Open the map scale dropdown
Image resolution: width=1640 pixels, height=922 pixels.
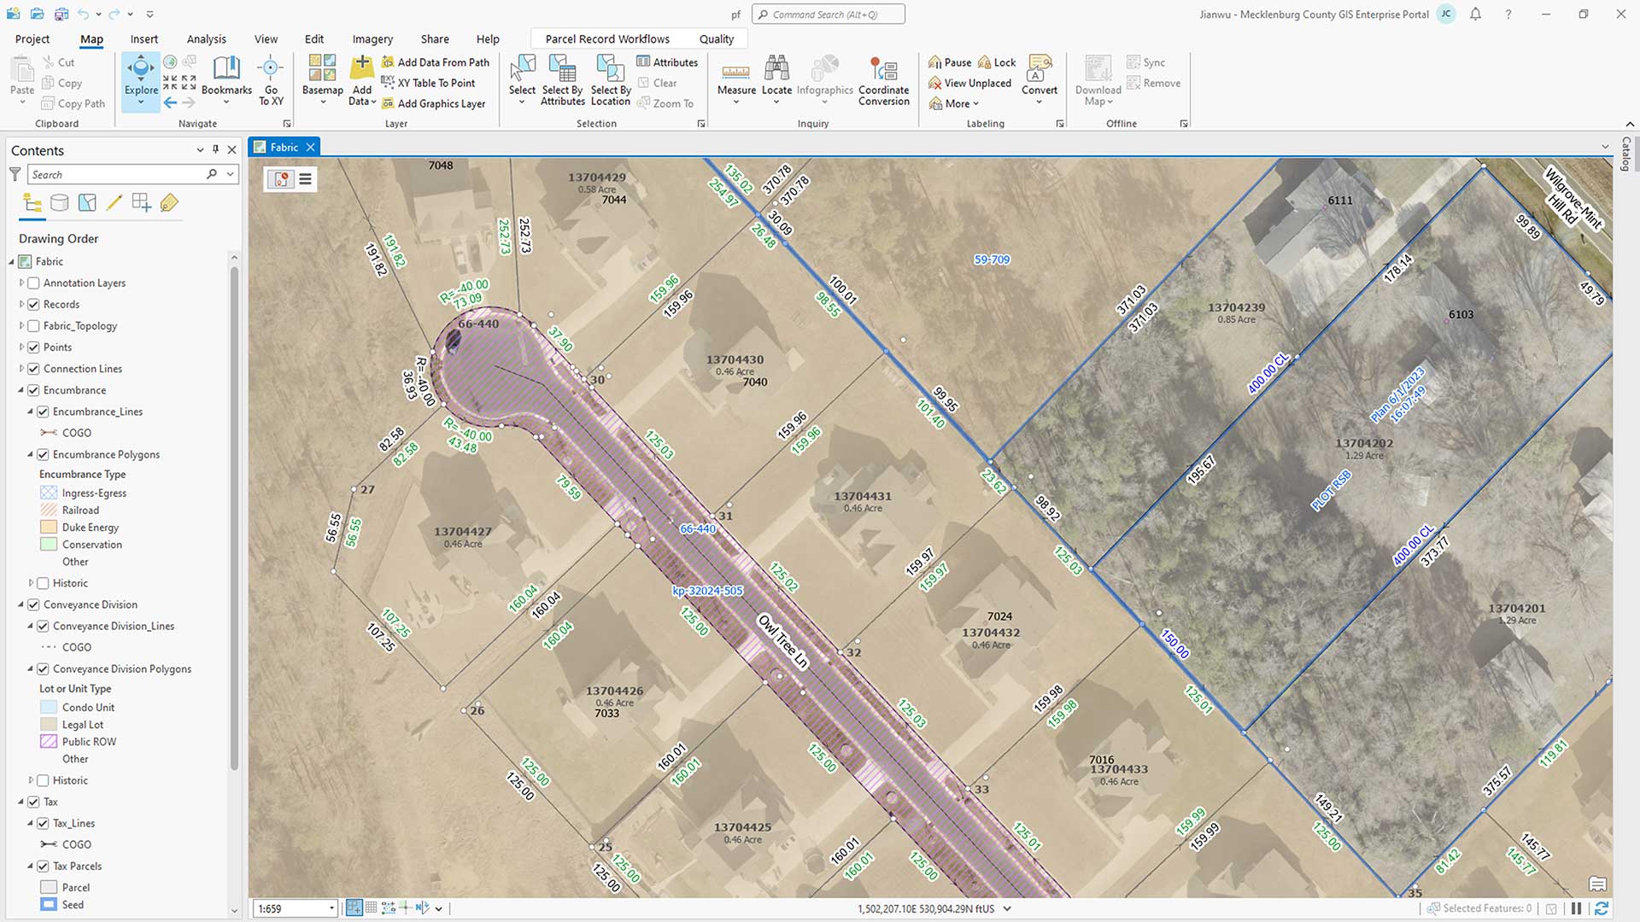click(x=331, y=908)
